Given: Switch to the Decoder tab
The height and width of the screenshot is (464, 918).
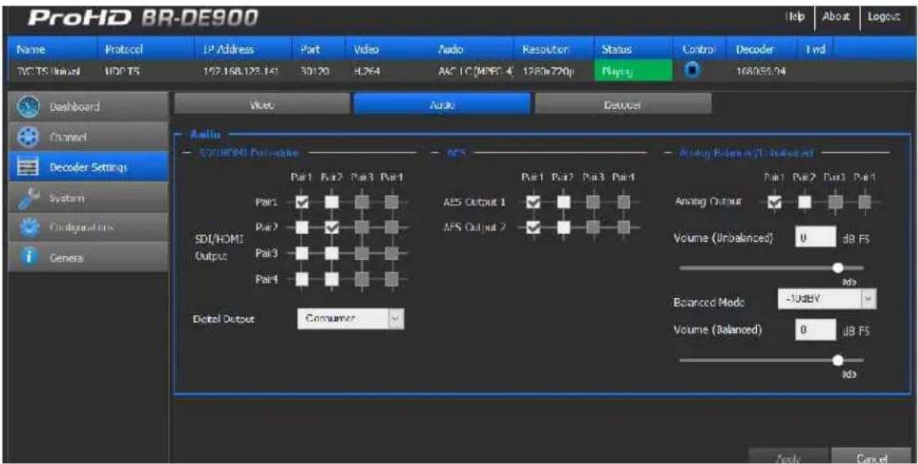Looking at the screenshot, I should (x=623, y=105).
